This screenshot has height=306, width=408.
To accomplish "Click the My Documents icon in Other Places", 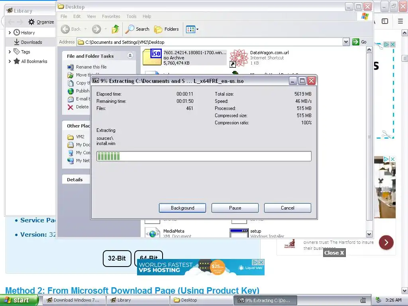I will (71, 145).
